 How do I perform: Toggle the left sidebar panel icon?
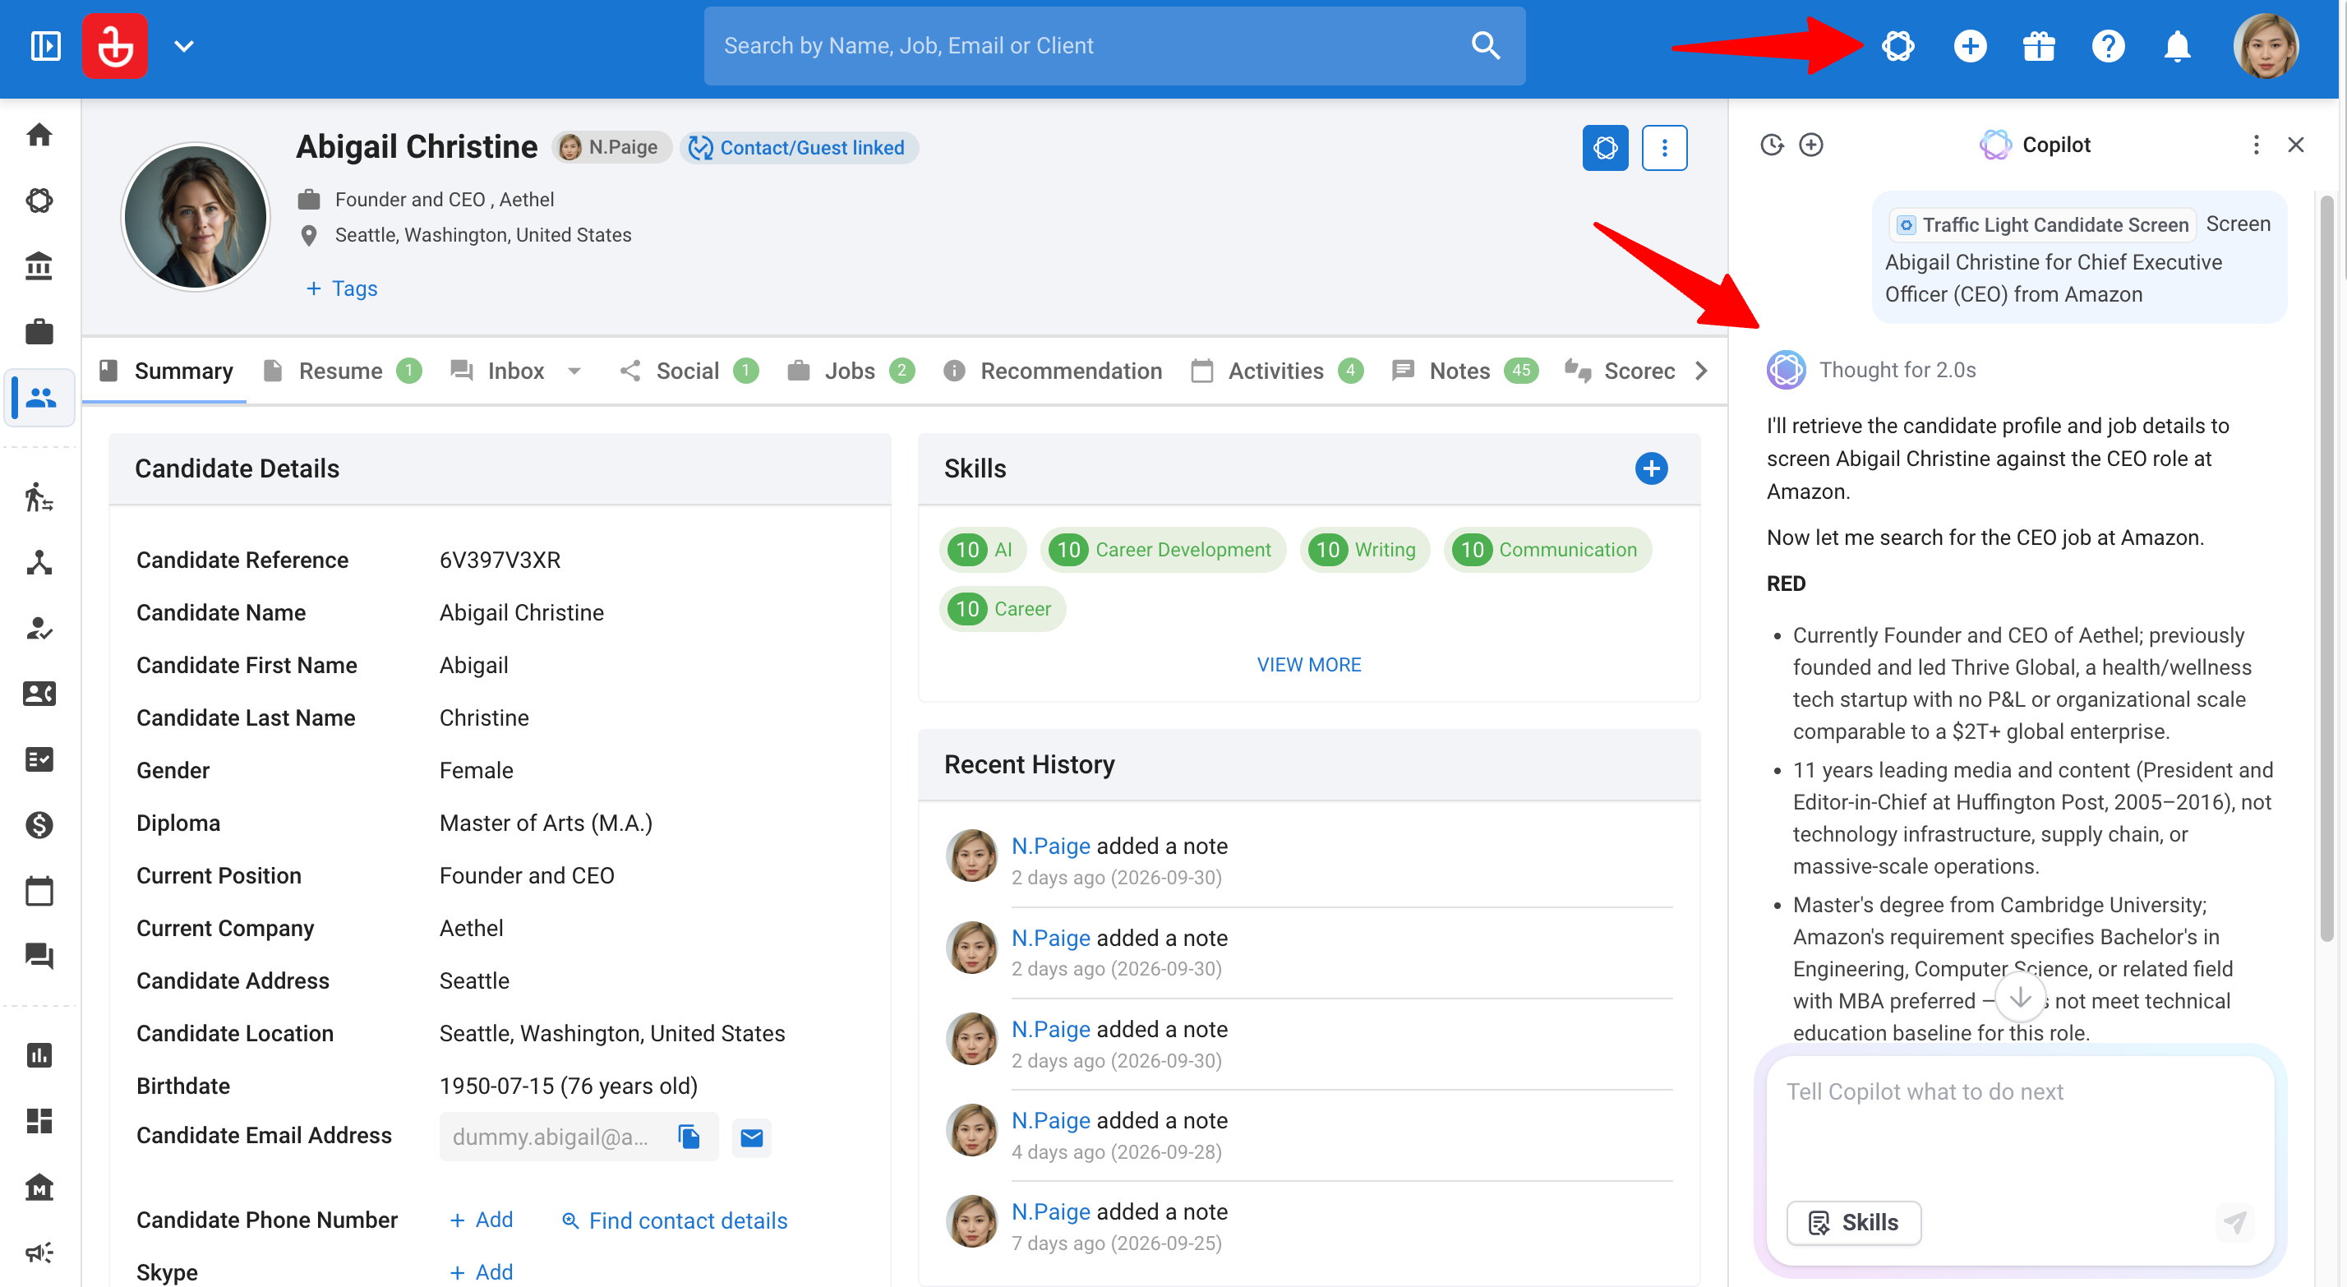(x=45, y=45)
